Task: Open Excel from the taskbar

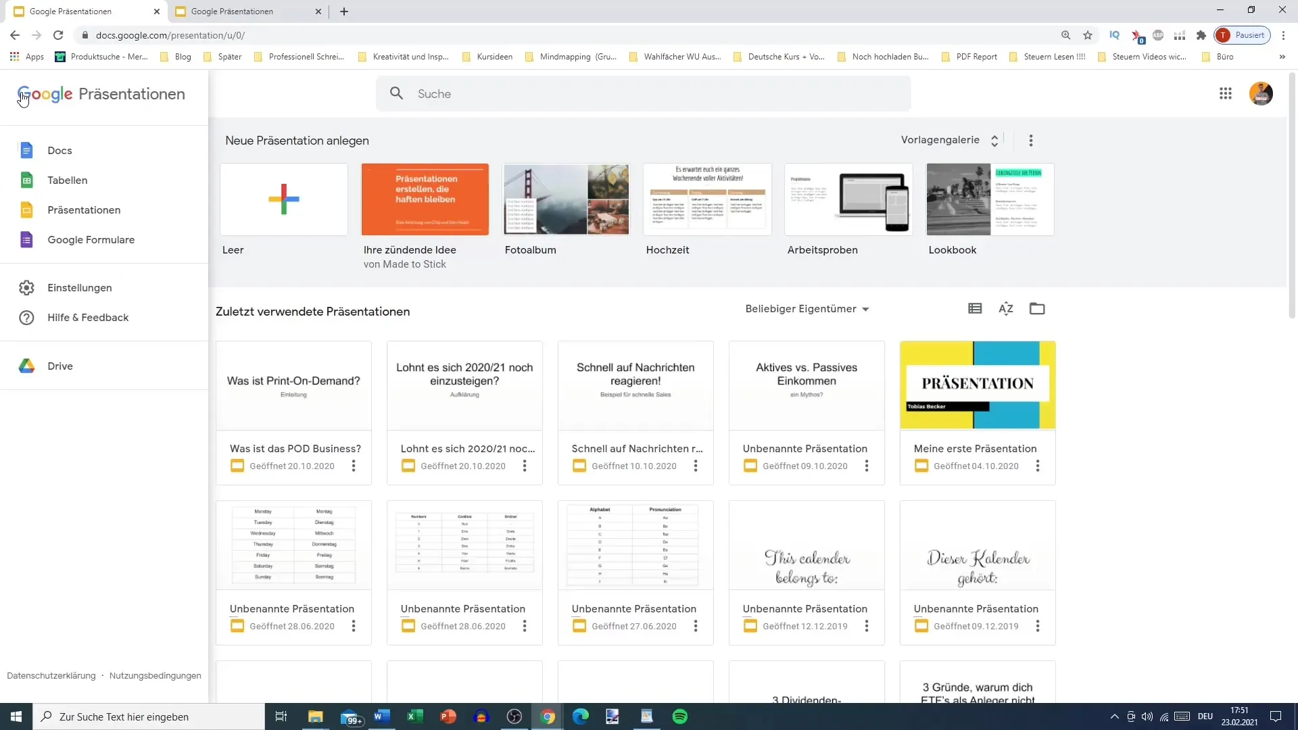Action: point(414,716)
